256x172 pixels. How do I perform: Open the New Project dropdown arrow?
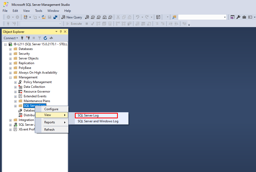pyautogui.click(x=30, y=17)
